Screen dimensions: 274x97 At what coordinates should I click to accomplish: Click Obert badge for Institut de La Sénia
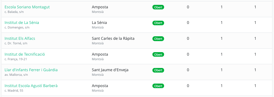click(x=158, y=23)
